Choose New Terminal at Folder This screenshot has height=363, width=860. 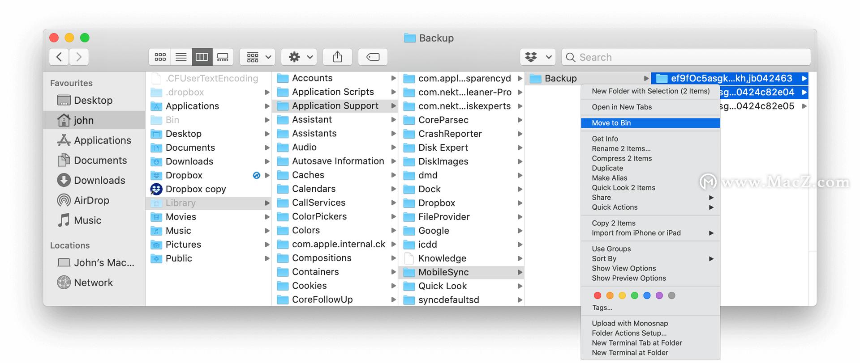coord(650,353)
